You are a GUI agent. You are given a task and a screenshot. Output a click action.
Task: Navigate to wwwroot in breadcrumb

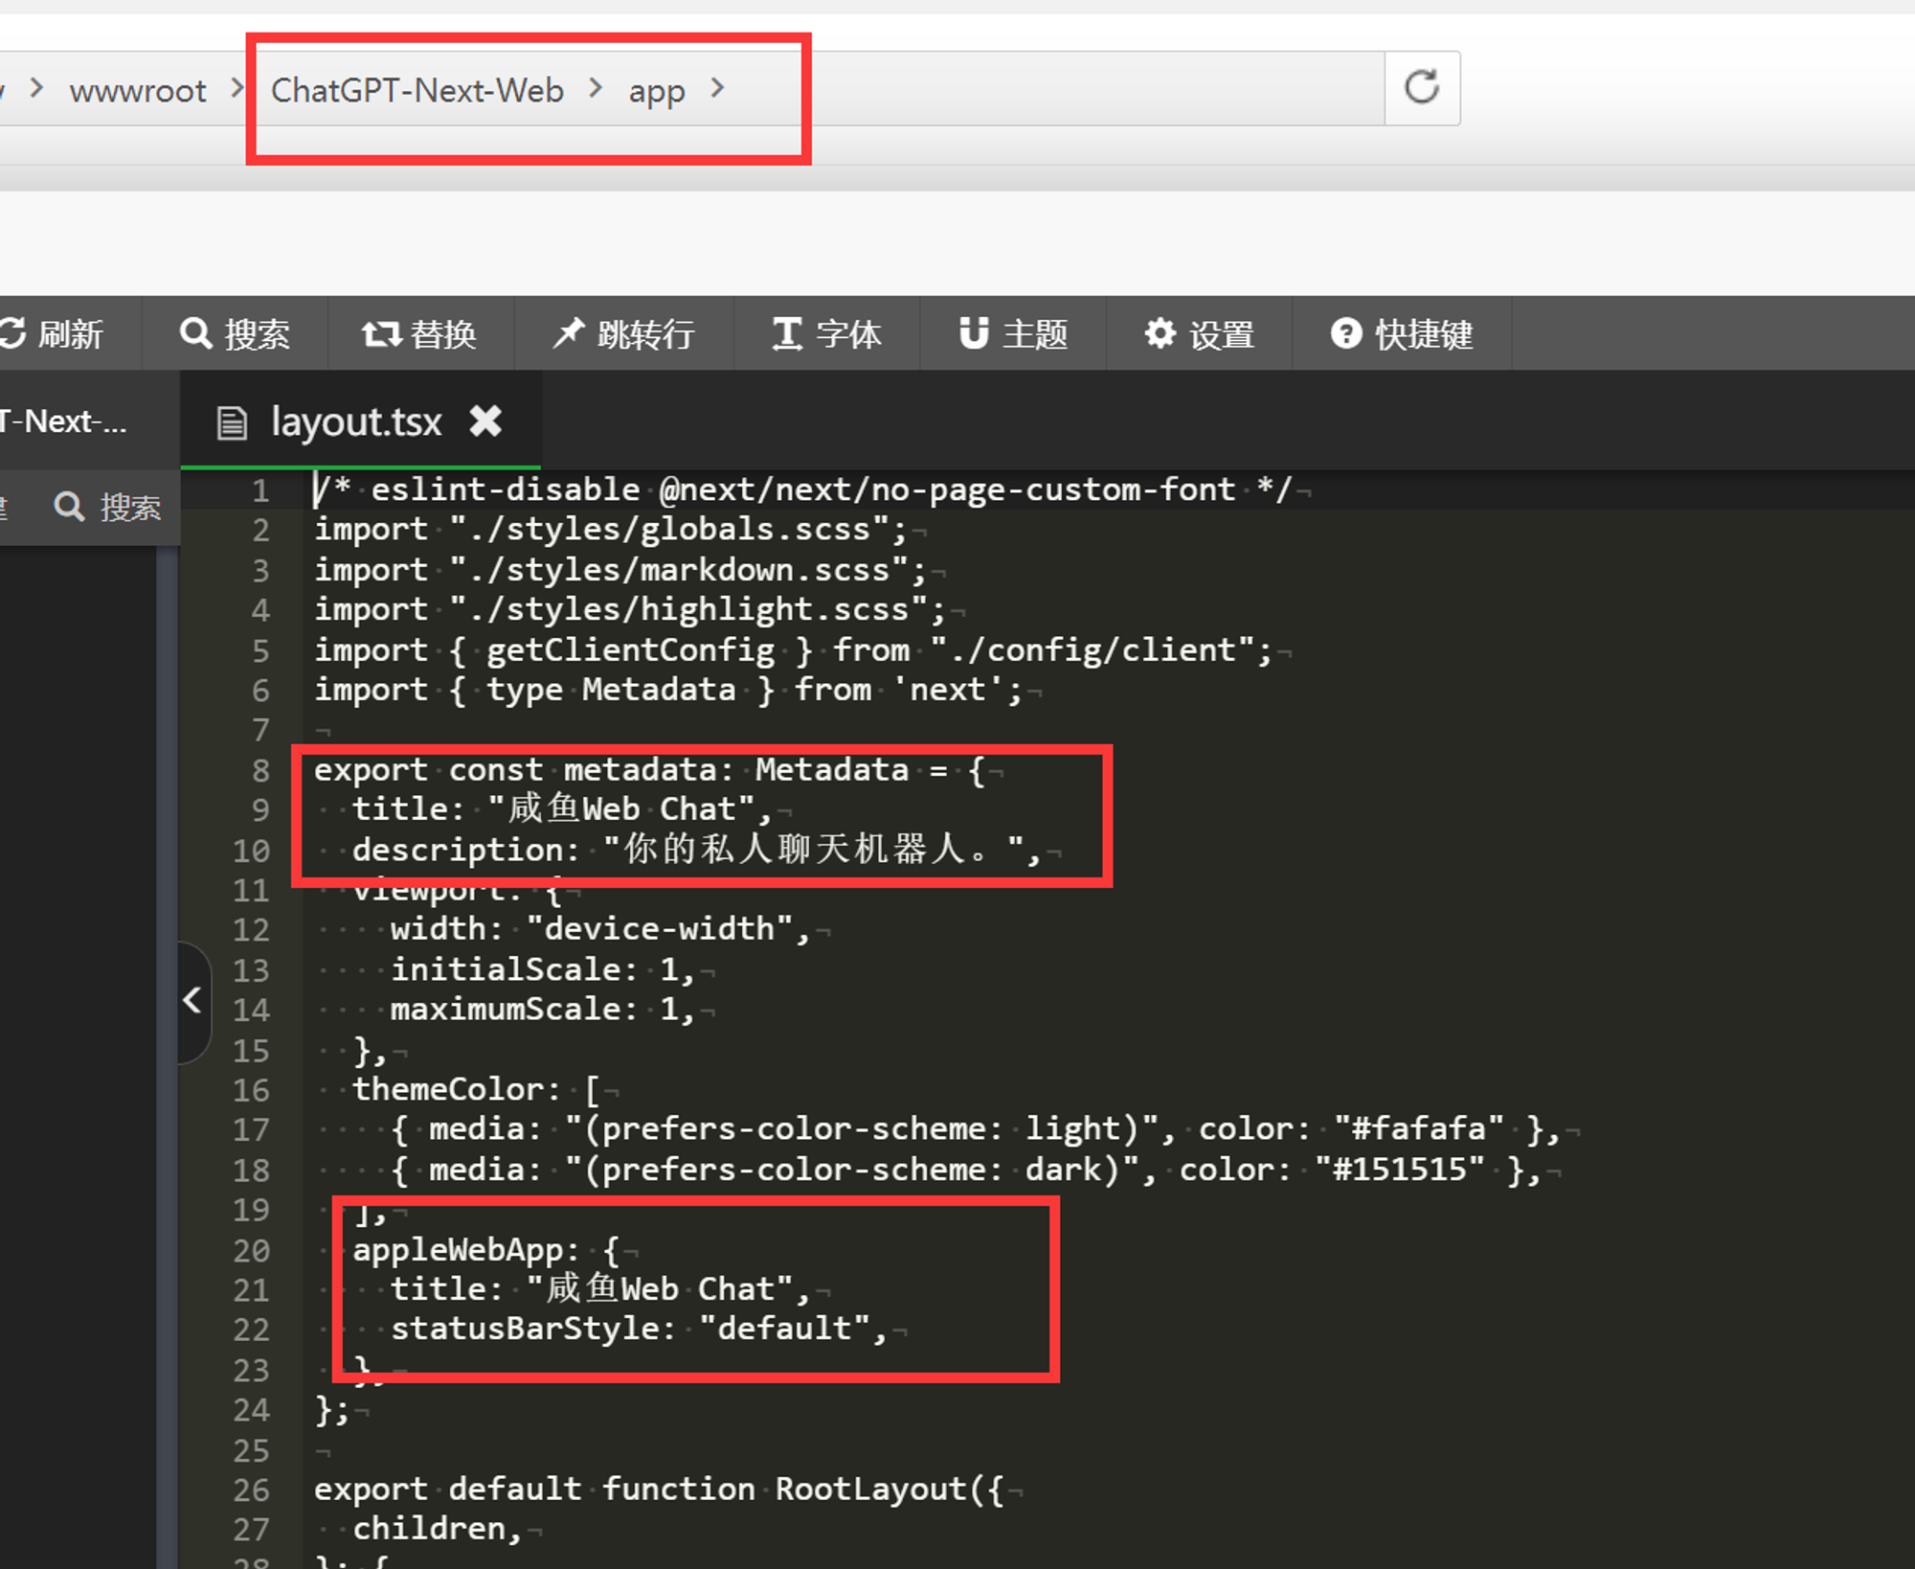[137, 91]
